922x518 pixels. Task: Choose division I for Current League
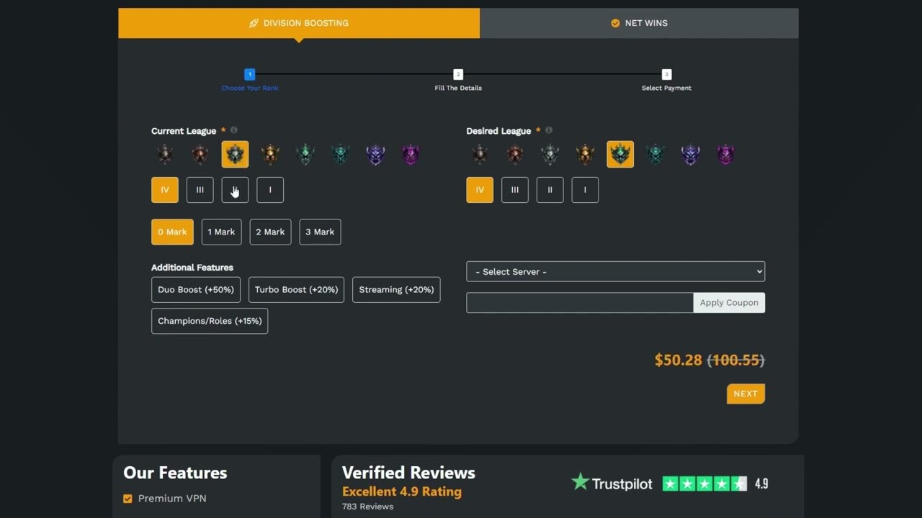(270, 190)
